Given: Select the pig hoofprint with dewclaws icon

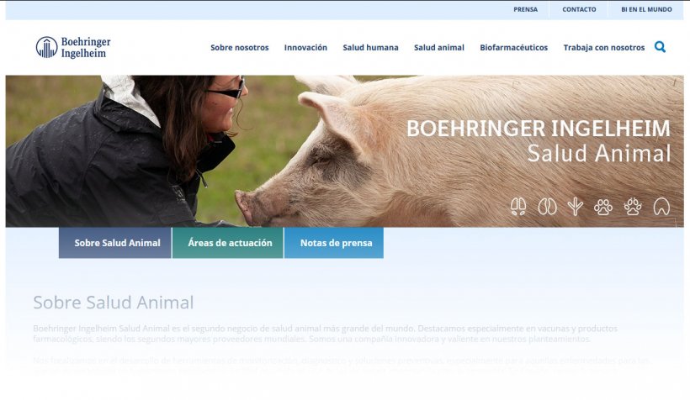Looking at the screenshot, I should (518, 207).
